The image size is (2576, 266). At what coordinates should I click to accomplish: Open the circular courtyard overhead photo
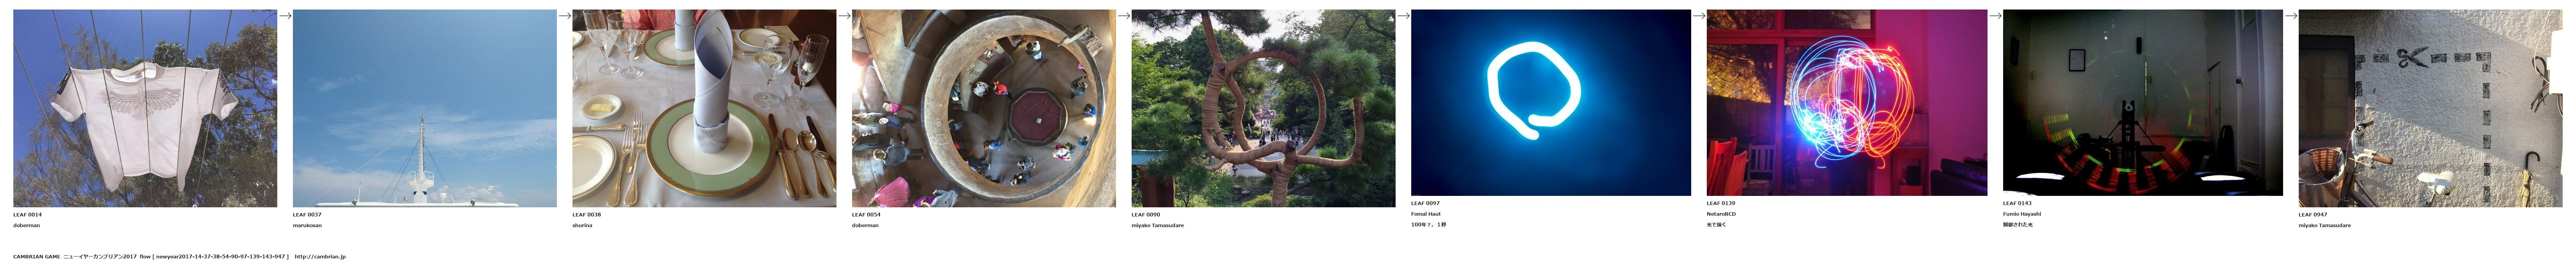point(984,108)
